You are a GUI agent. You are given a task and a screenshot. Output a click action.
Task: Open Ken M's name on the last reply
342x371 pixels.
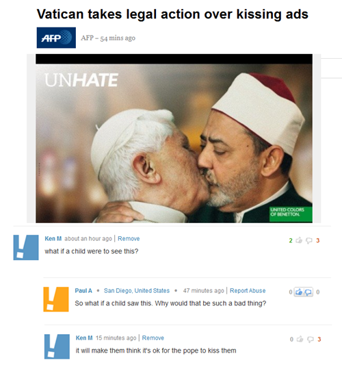(84, 338)
